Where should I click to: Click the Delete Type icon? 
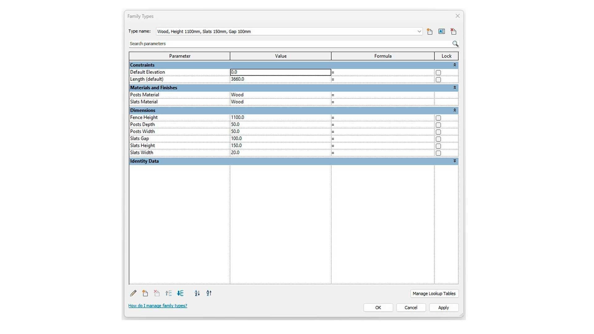(x=453, y=32)
